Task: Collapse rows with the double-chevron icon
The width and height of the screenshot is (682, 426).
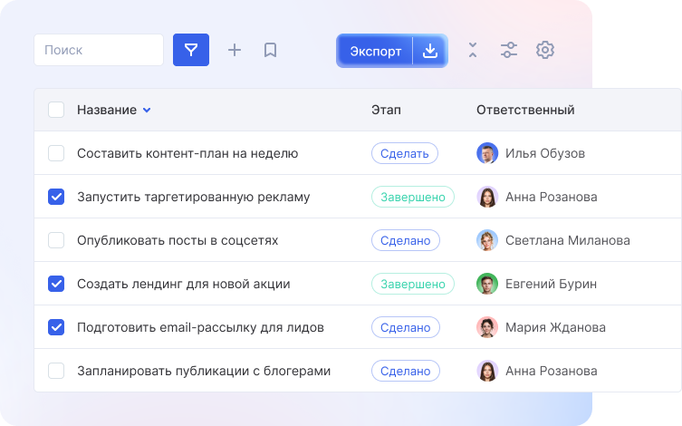Action: point(473,50)
